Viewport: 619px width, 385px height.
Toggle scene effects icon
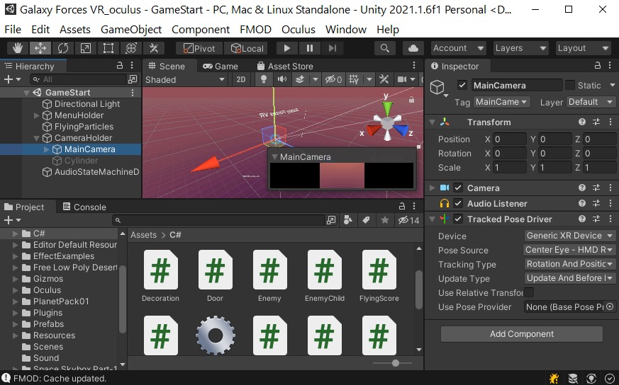[300, 79]
